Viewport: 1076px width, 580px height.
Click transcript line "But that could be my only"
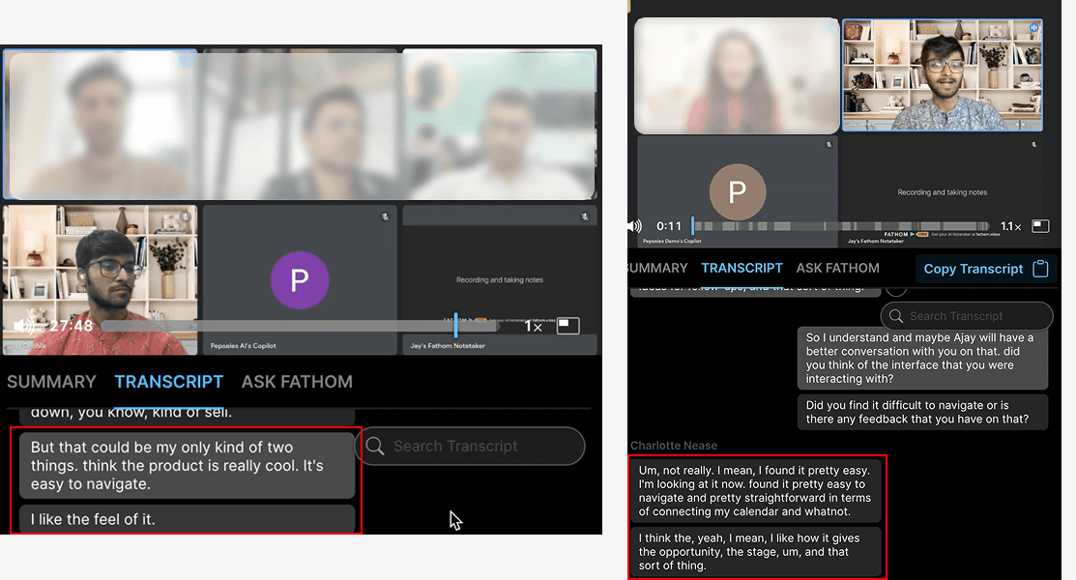tap(187, 465)
